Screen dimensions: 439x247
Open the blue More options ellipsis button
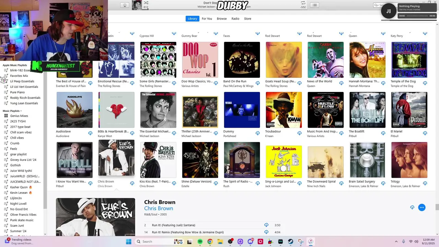pos(422,207)
